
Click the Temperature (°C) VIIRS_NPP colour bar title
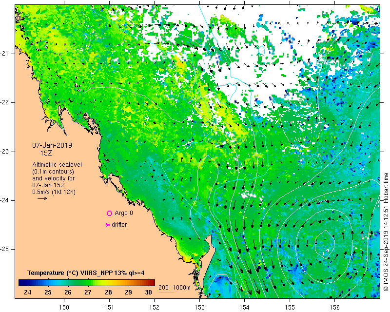[86, 273]
